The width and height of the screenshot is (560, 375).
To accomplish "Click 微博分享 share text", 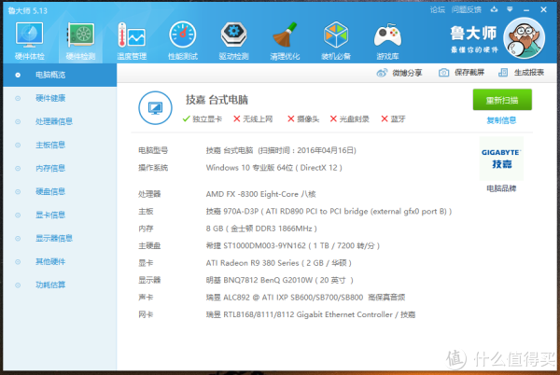I will pyautogui.click(x=407, y=73).
